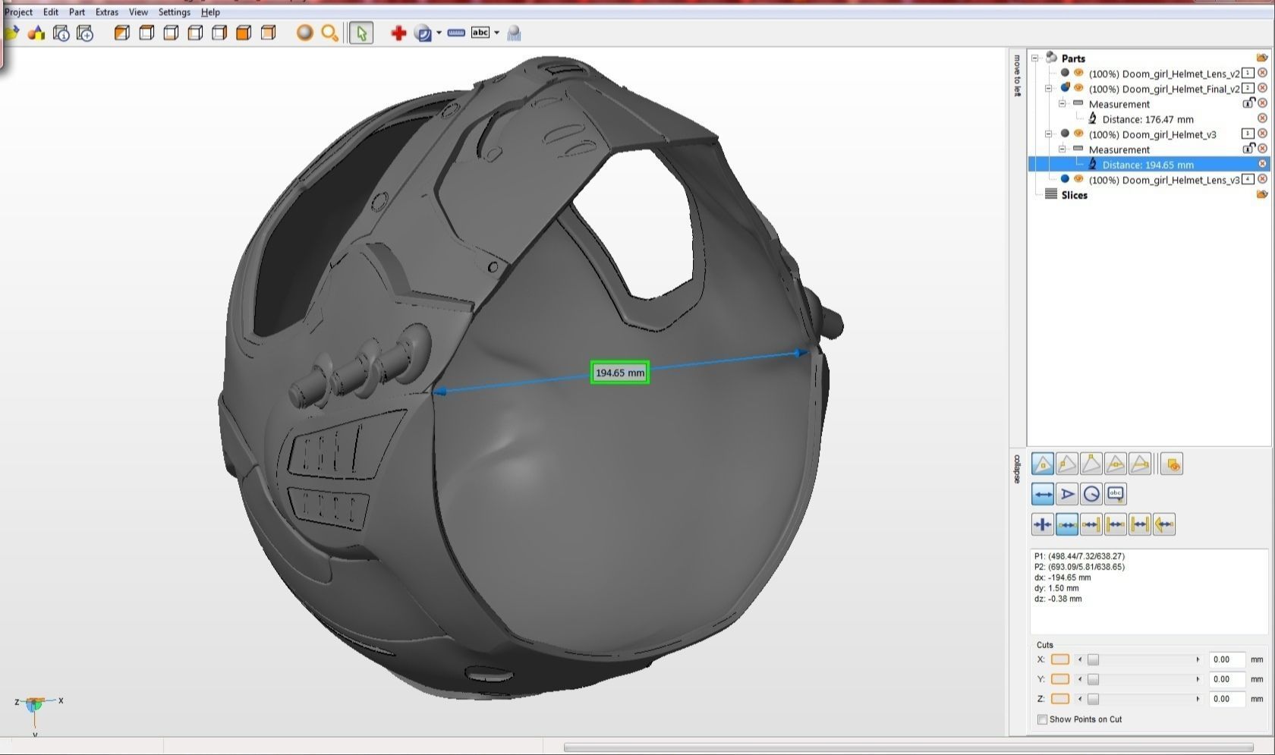Collapse Measurement node under Helmet_Final_v2
Screen dimensions: 1275x755
click(x=1062, y=104)
